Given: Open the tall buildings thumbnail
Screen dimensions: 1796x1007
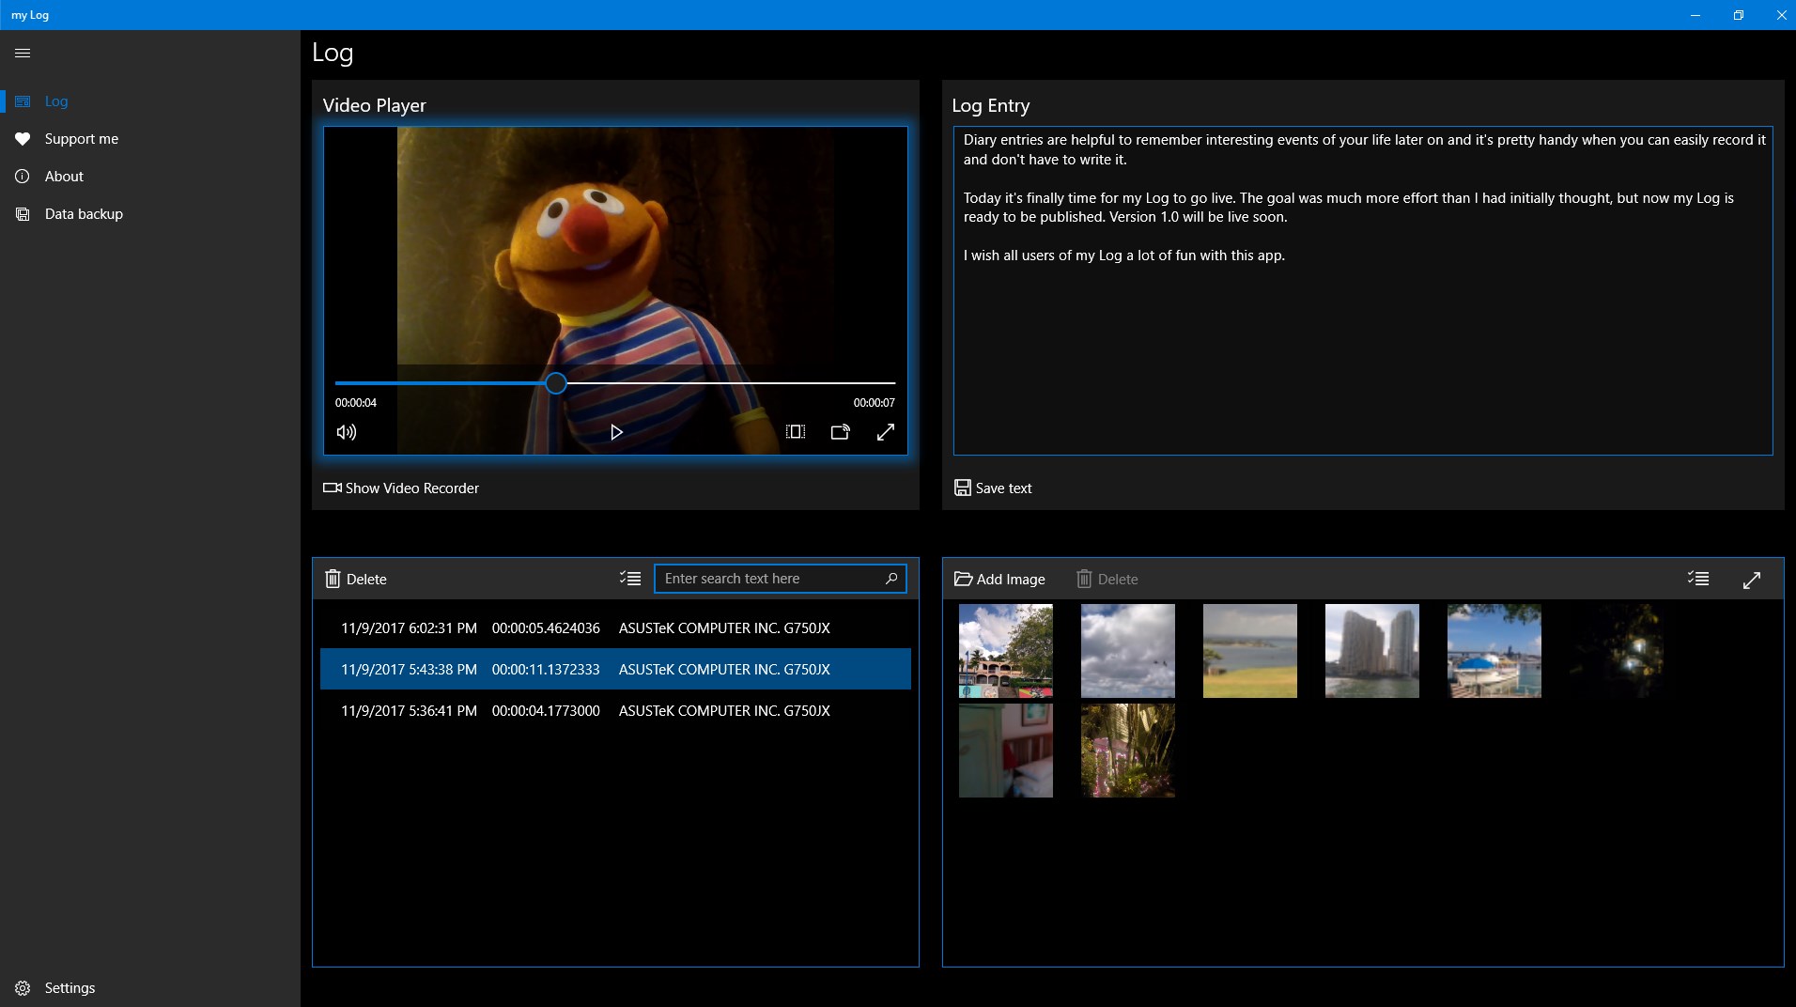Looking at the screenshot, I should 1372,651.
